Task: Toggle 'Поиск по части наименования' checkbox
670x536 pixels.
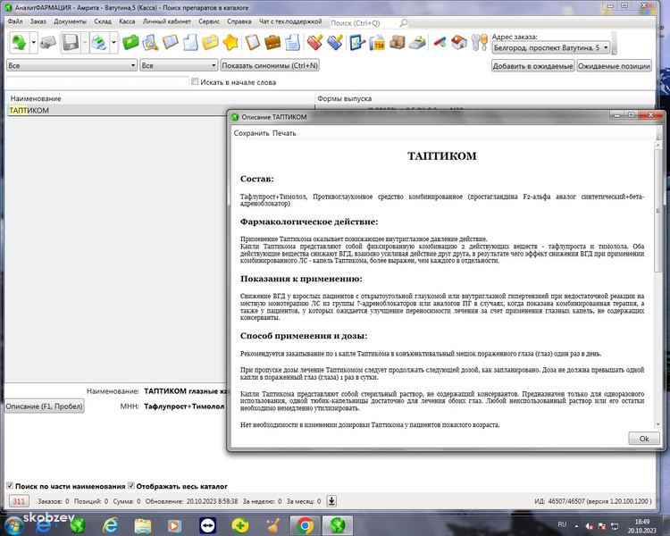Action: coord(10,486)
